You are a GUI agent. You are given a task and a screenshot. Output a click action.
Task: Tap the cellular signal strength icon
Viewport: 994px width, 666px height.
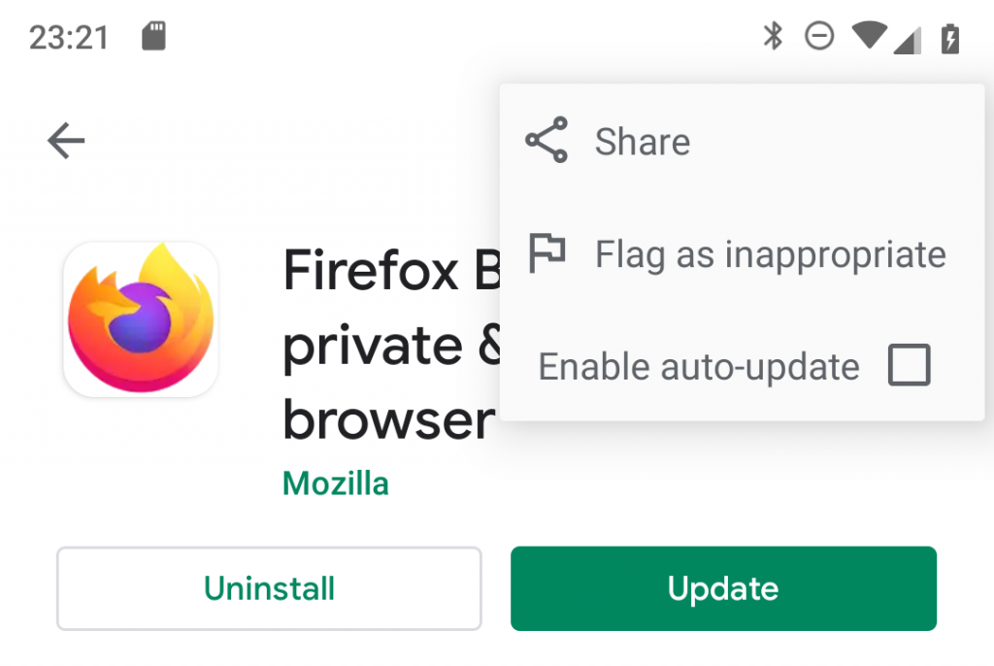pyautogui.click(x=908, y=41)
